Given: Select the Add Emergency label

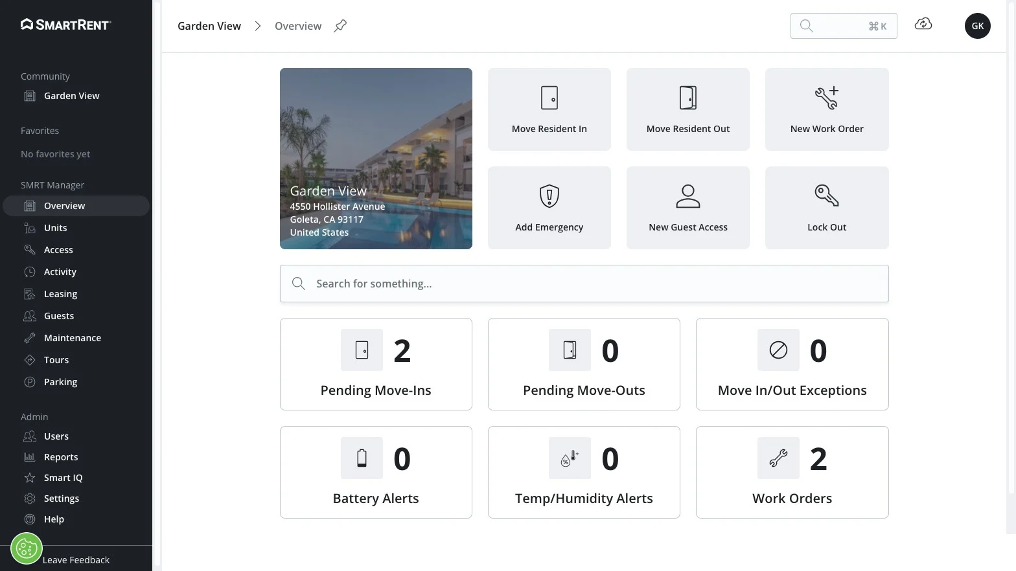Looking at the screenshot, I should [549, 227].
